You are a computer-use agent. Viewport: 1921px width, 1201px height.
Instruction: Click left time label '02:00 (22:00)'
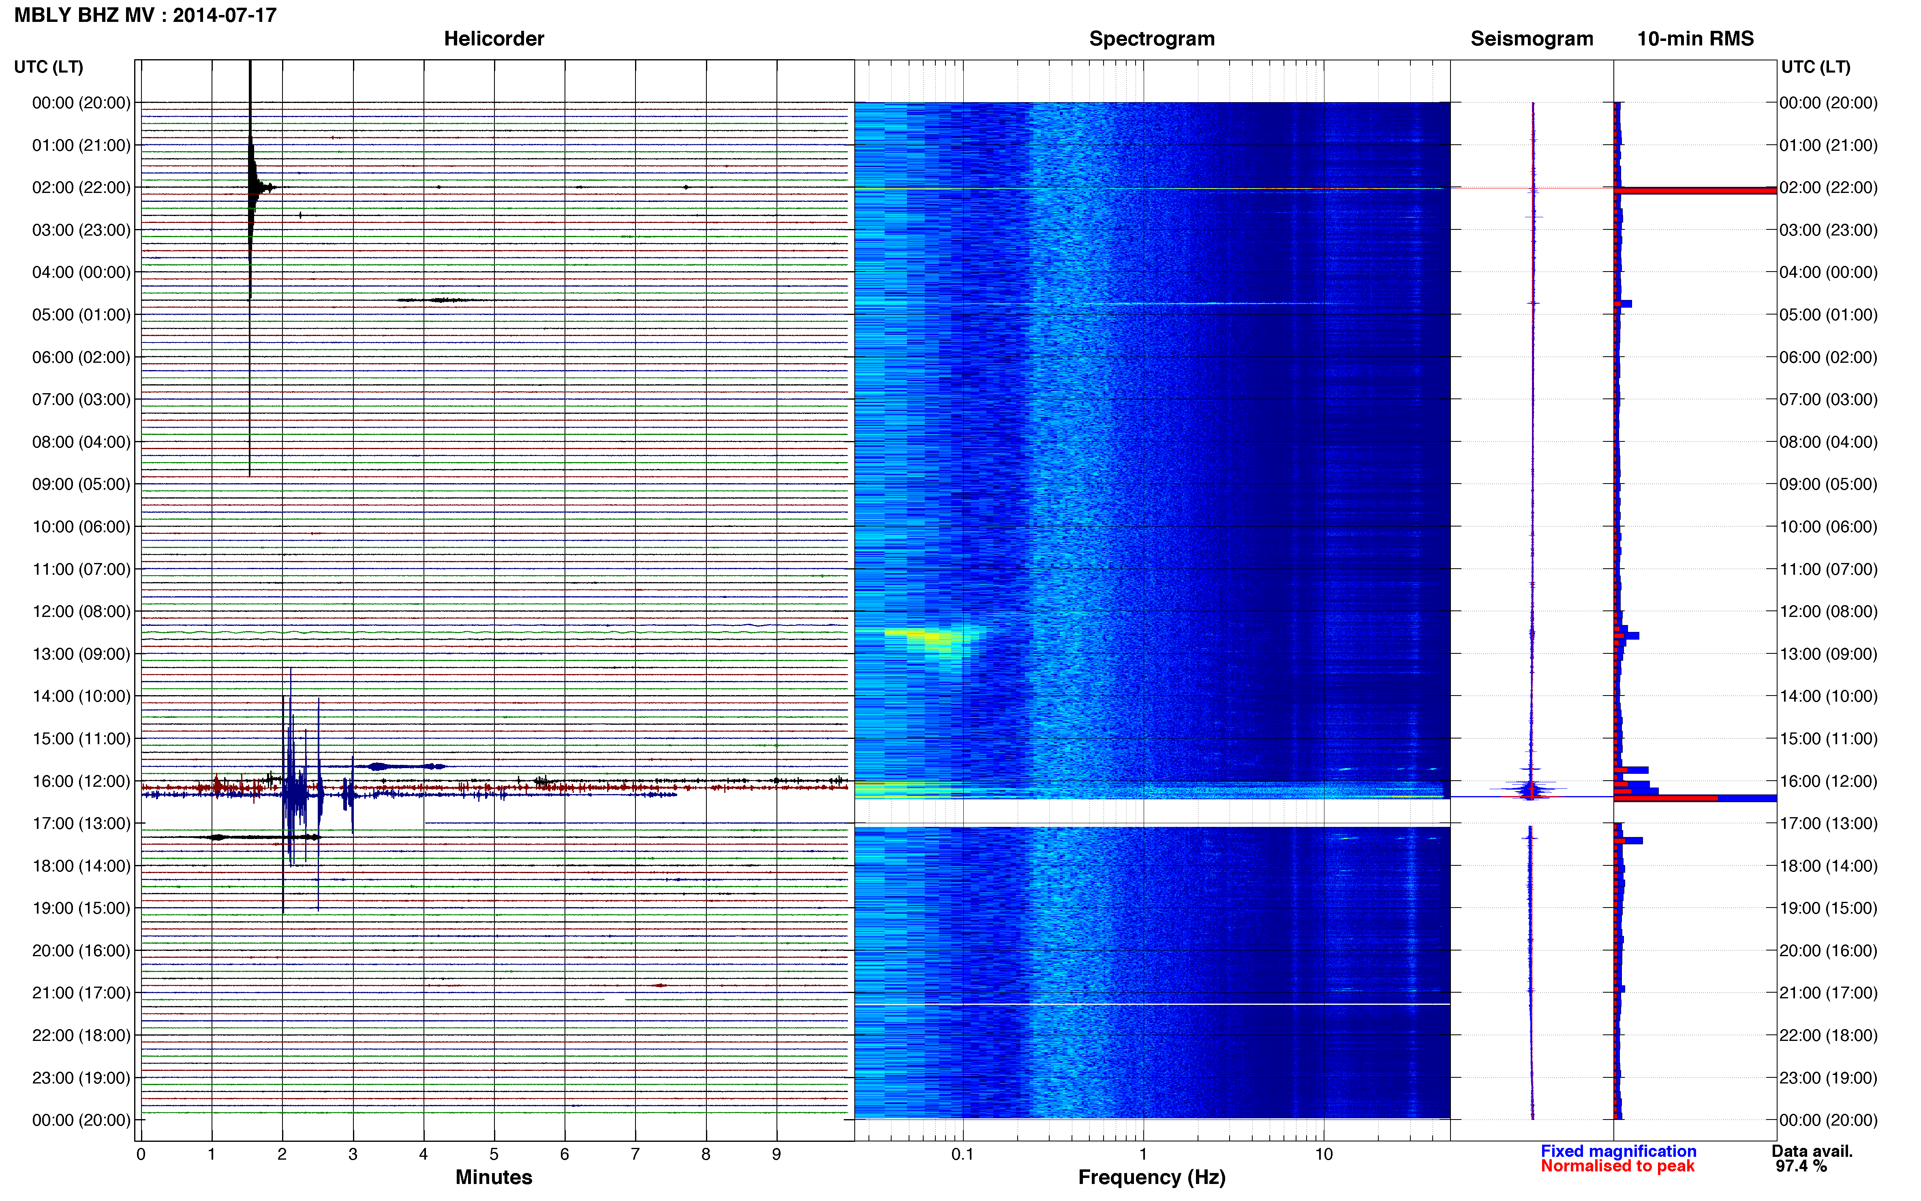tap(81, 187)
